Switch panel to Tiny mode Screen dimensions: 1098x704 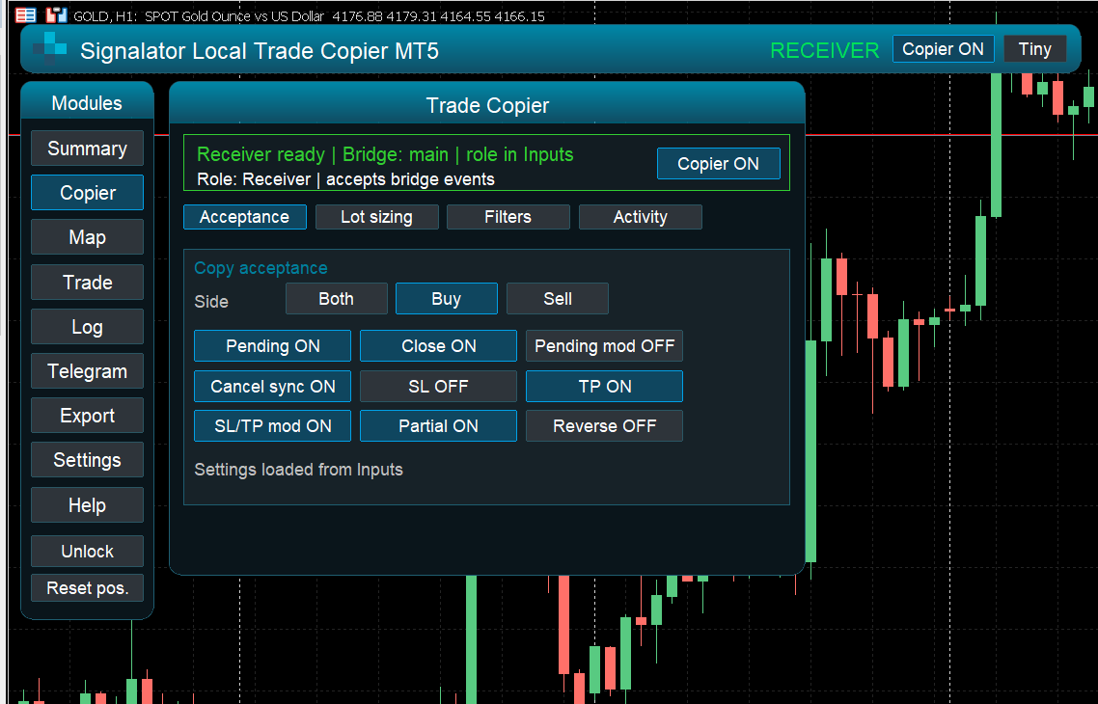point(1034,49)
